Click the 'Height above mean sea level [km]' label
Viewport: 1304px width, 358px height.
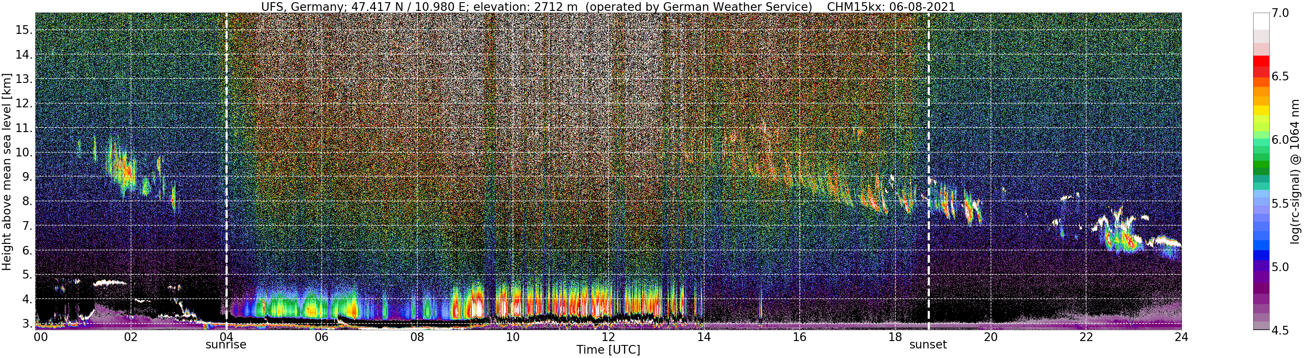7,172
